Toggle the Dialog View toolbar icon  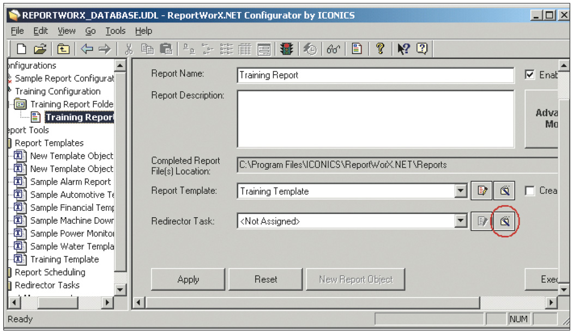[x=264, y=49]
